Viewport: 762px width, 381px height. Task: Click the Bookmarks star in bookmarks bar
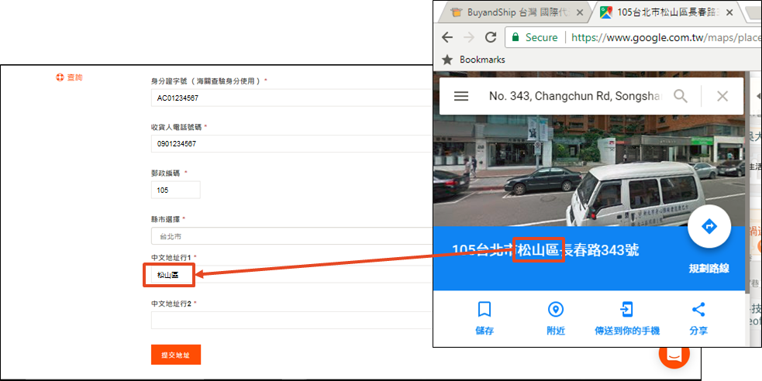[447, 60]
